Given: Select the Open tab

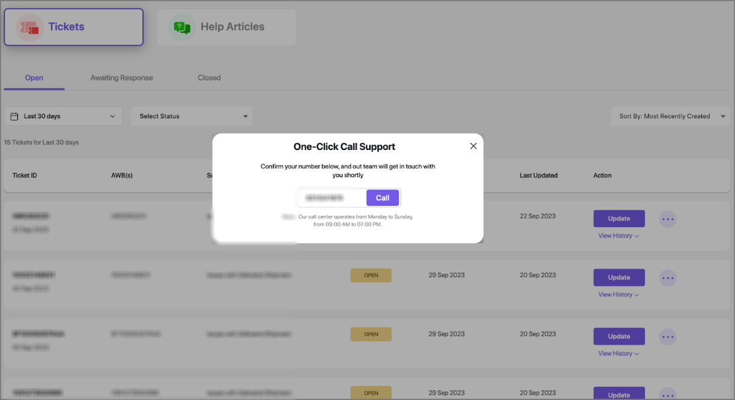Looking at the screenshot, I should (x=34, y=78).
